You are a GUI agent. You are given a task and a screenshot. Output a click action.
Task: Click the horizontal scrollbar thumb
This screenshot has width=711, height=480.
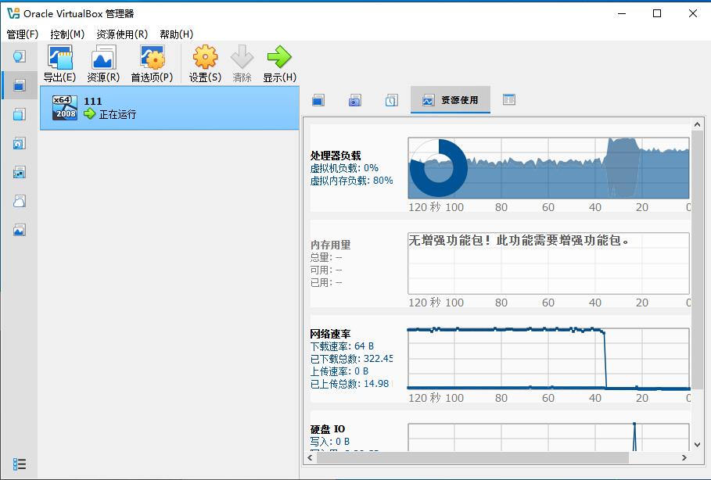click(x=473, y=458)
